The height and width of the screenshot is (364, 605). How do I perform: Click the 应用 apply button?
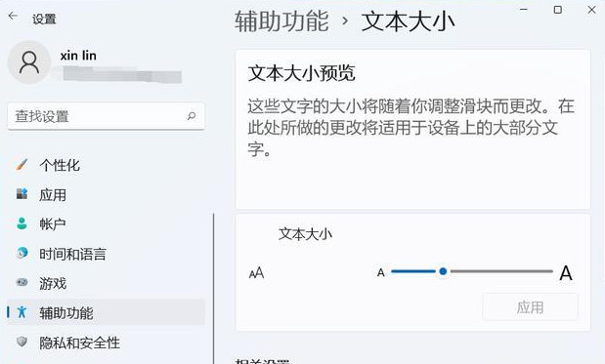coord(530,307)
